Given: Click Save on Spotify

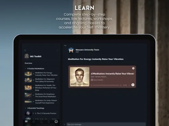Looking at the screenshot, I should [97, 80].
